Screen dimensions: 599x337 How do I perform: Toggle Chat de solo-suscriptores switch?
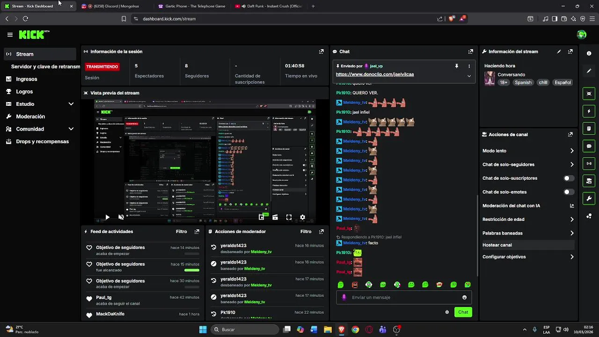point(569,178)
